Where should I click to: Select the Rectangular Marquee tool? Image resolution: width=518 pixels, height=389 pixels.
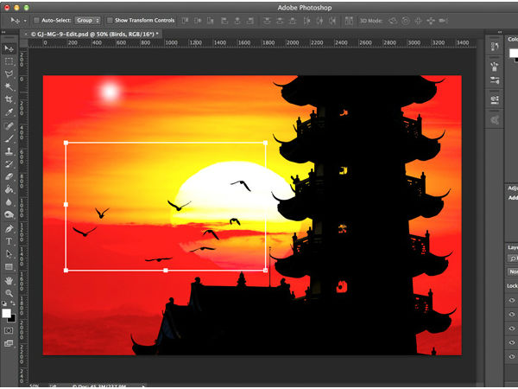pos(9,61)
